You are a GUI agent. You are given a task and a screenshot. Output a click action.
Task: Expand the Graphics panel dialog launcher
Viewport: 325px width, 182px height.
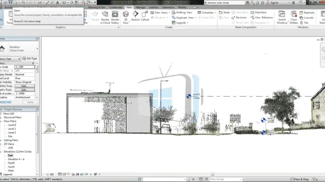coord(119,27)
